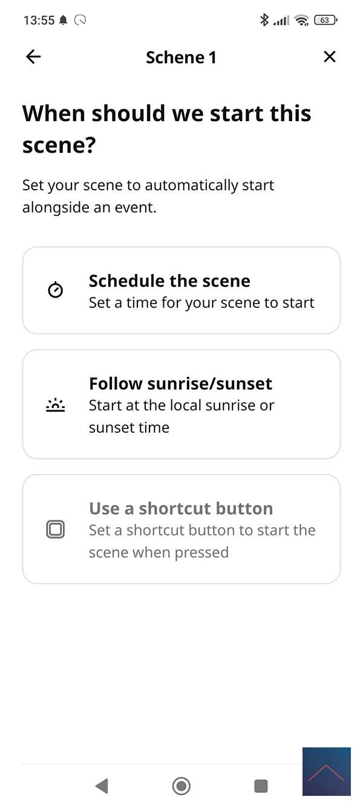Tap the stopwatch icon for scheduling

point(55,290)
